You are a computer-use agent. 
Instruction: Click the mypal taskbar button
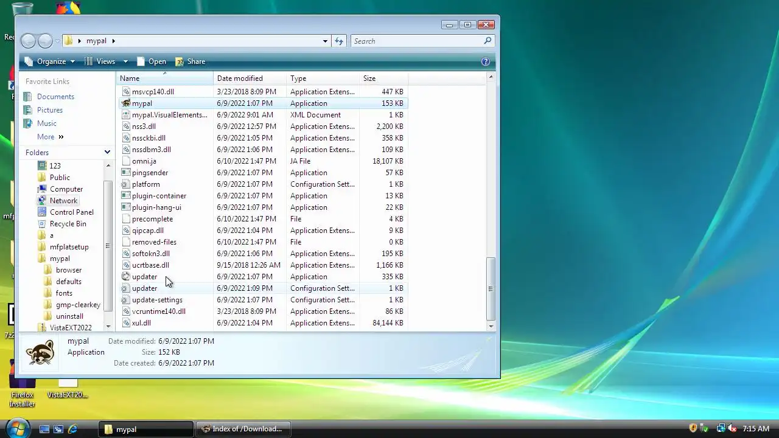[146, 429]
